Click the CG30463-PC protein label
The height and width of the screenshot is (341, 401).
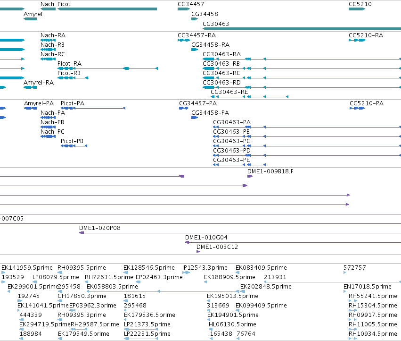232,141
